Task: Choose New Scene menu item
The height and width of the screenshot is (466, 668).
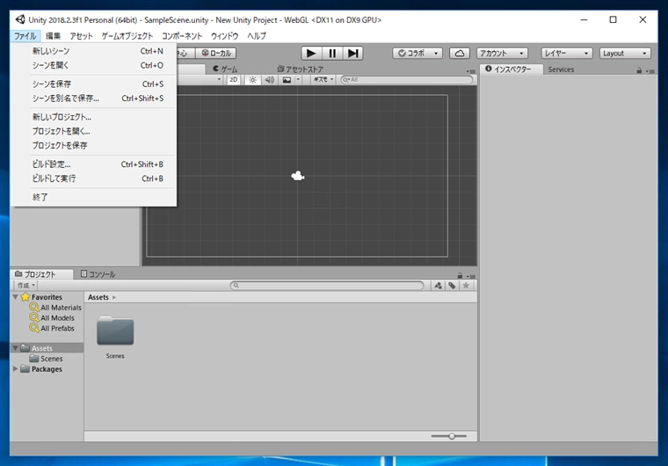Action: [x=94, y=51]
